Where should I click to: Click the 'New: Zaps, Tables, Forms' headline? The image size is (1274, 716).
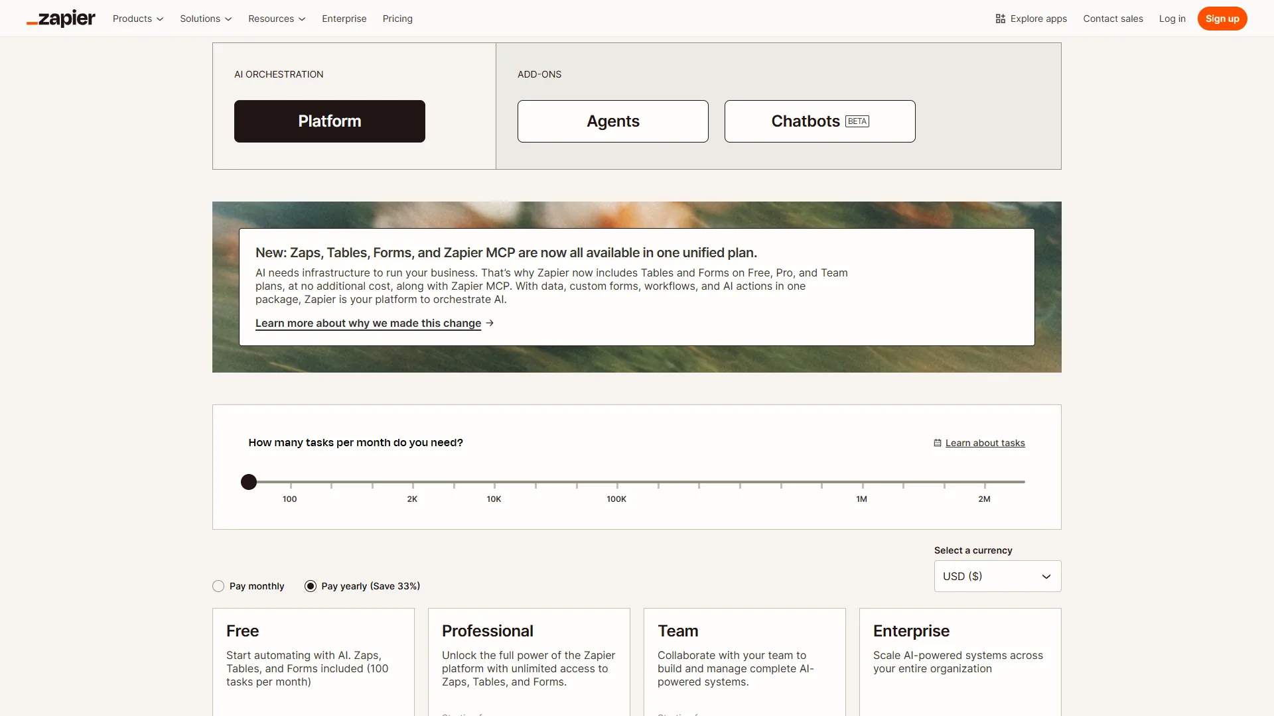point(506,253)
